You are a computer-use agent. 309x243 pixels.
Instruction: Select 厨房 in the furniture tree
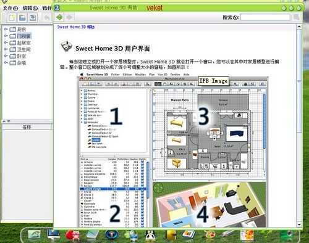tap(22, 30)
